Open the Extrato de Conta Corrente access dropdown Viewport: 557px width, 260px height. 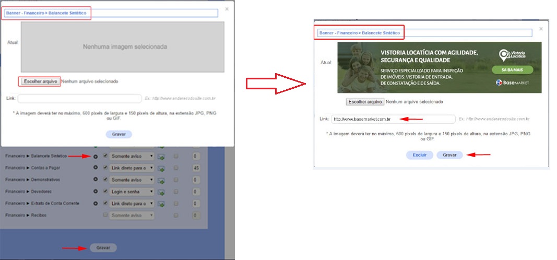click(132, 203)
